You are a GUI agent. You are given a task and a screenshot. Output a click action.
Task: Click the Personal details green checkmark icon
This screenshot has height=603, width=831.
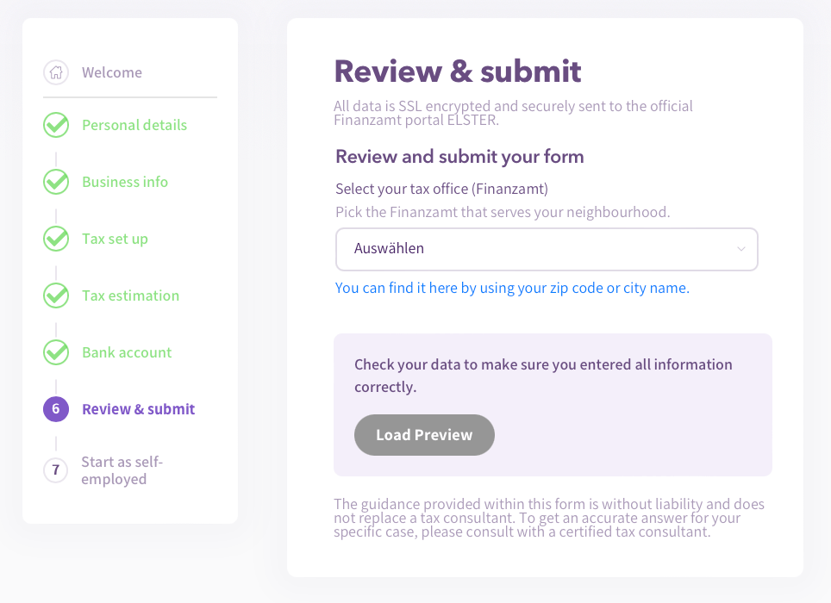coord(56,125)
